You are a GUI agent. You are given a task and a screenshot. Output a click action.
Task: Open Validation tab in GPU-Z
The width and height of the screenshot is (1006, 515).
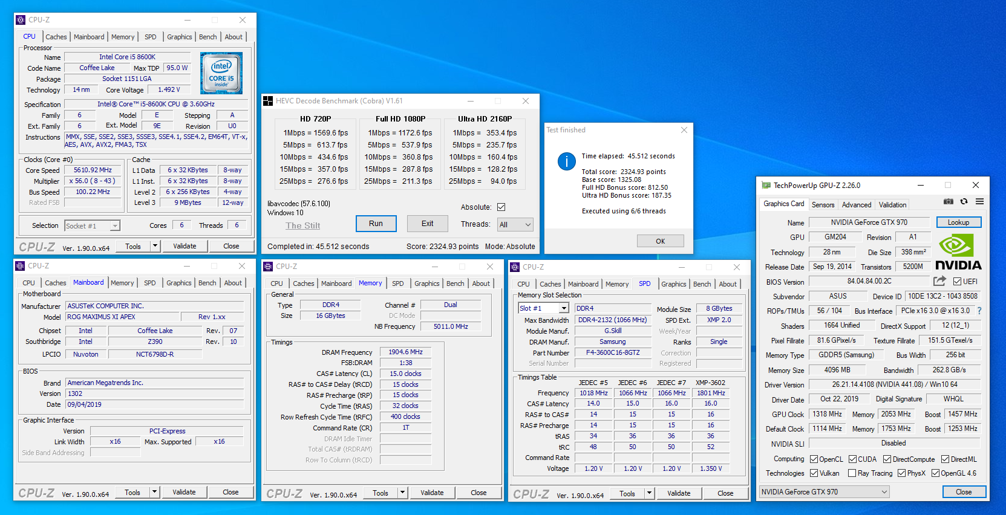coord(892,205)
